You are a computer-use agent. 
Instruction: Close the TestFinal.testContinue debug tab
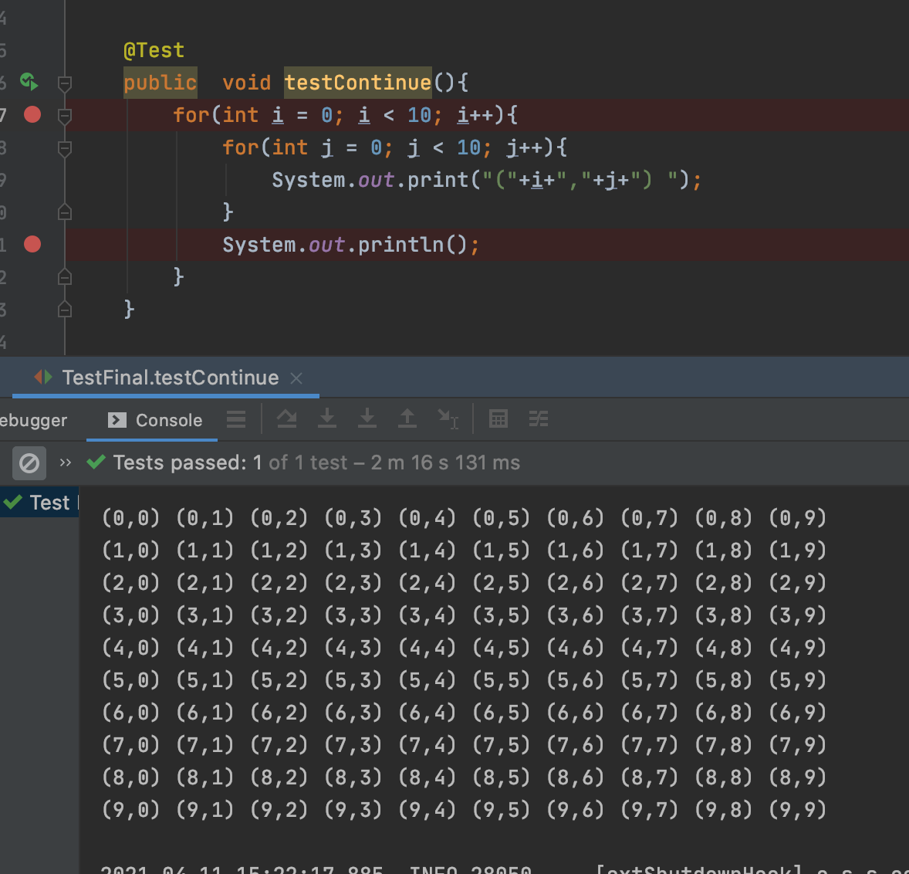click(296, 379)
